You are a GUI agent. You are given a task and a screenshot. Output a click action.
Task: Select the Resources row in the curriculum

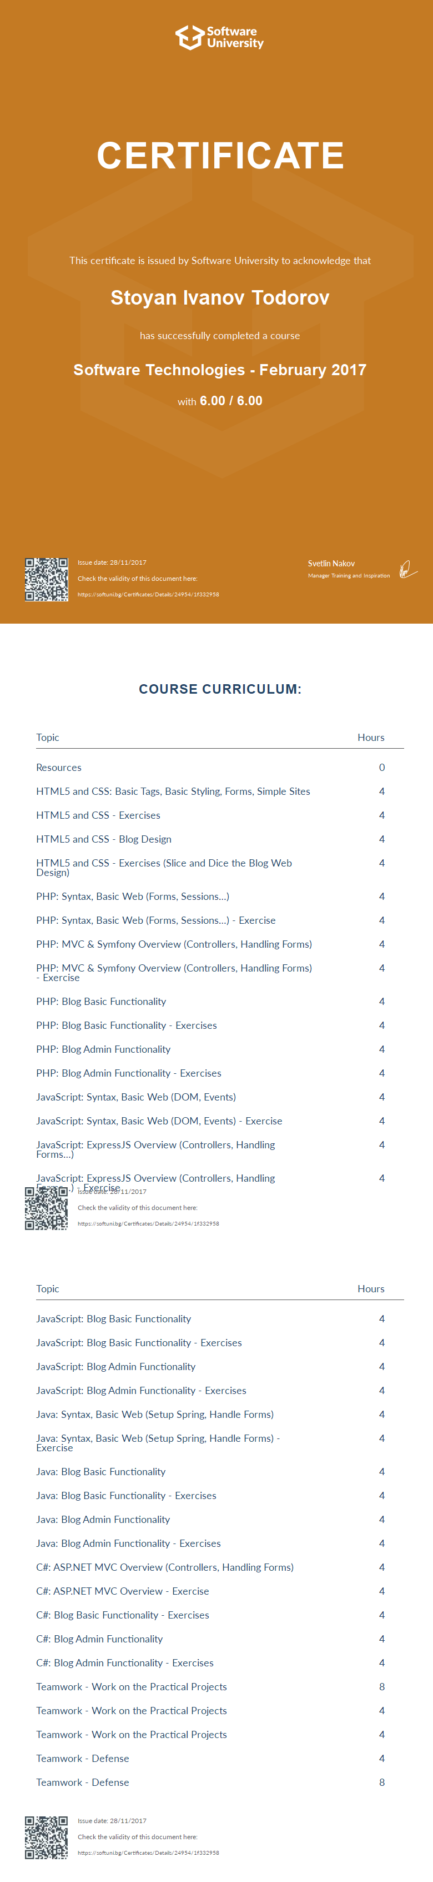pyautogui.click(x=58, y=768)
